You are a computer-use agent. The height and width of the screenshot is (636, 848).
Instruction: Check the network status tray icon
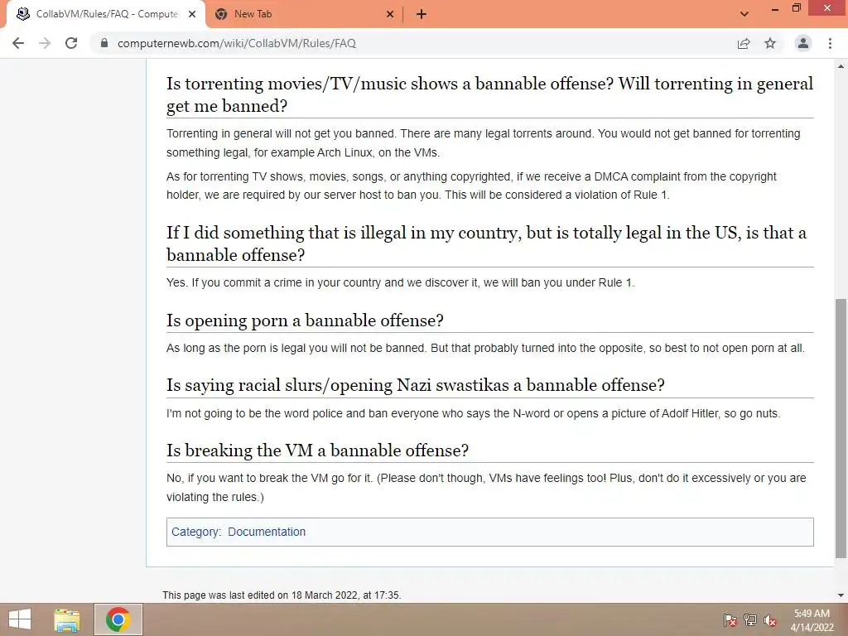coord(750,620)
